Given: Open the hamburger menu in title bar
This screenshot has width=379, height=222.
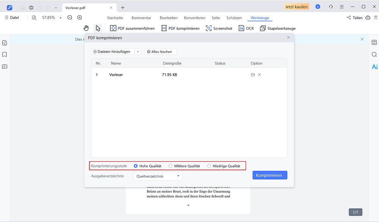Looking at the screenshot, I should coord(341,7).
